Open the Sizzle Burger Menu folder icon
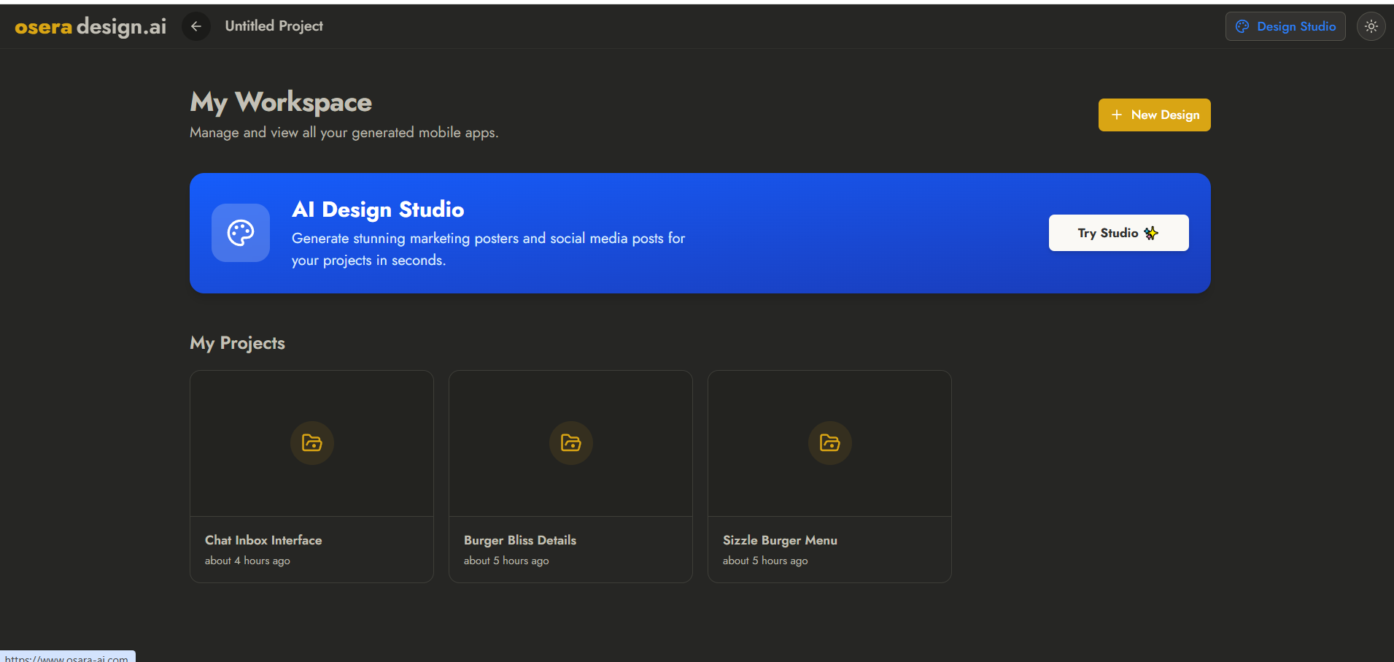This screenshot has height=662, width=1394. (830, 443)
